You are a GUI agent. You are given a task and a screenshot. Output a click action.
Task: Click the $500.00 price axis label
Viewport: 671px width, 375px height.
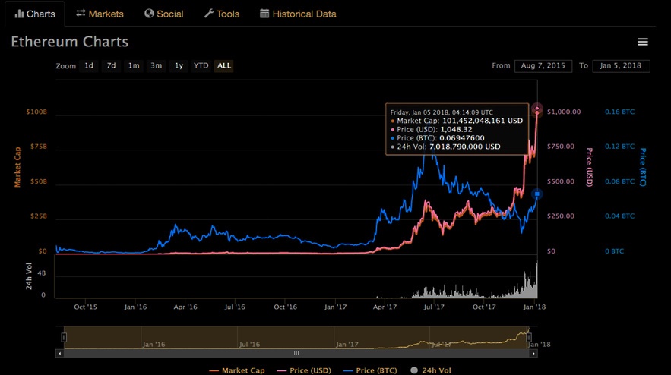[561, 181]
